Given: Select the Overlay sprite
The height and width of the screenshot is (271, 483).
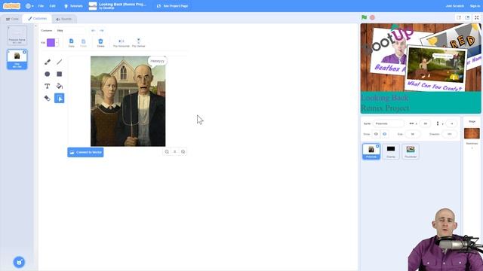Looking at the screenshot, I should tap(391, 151).
